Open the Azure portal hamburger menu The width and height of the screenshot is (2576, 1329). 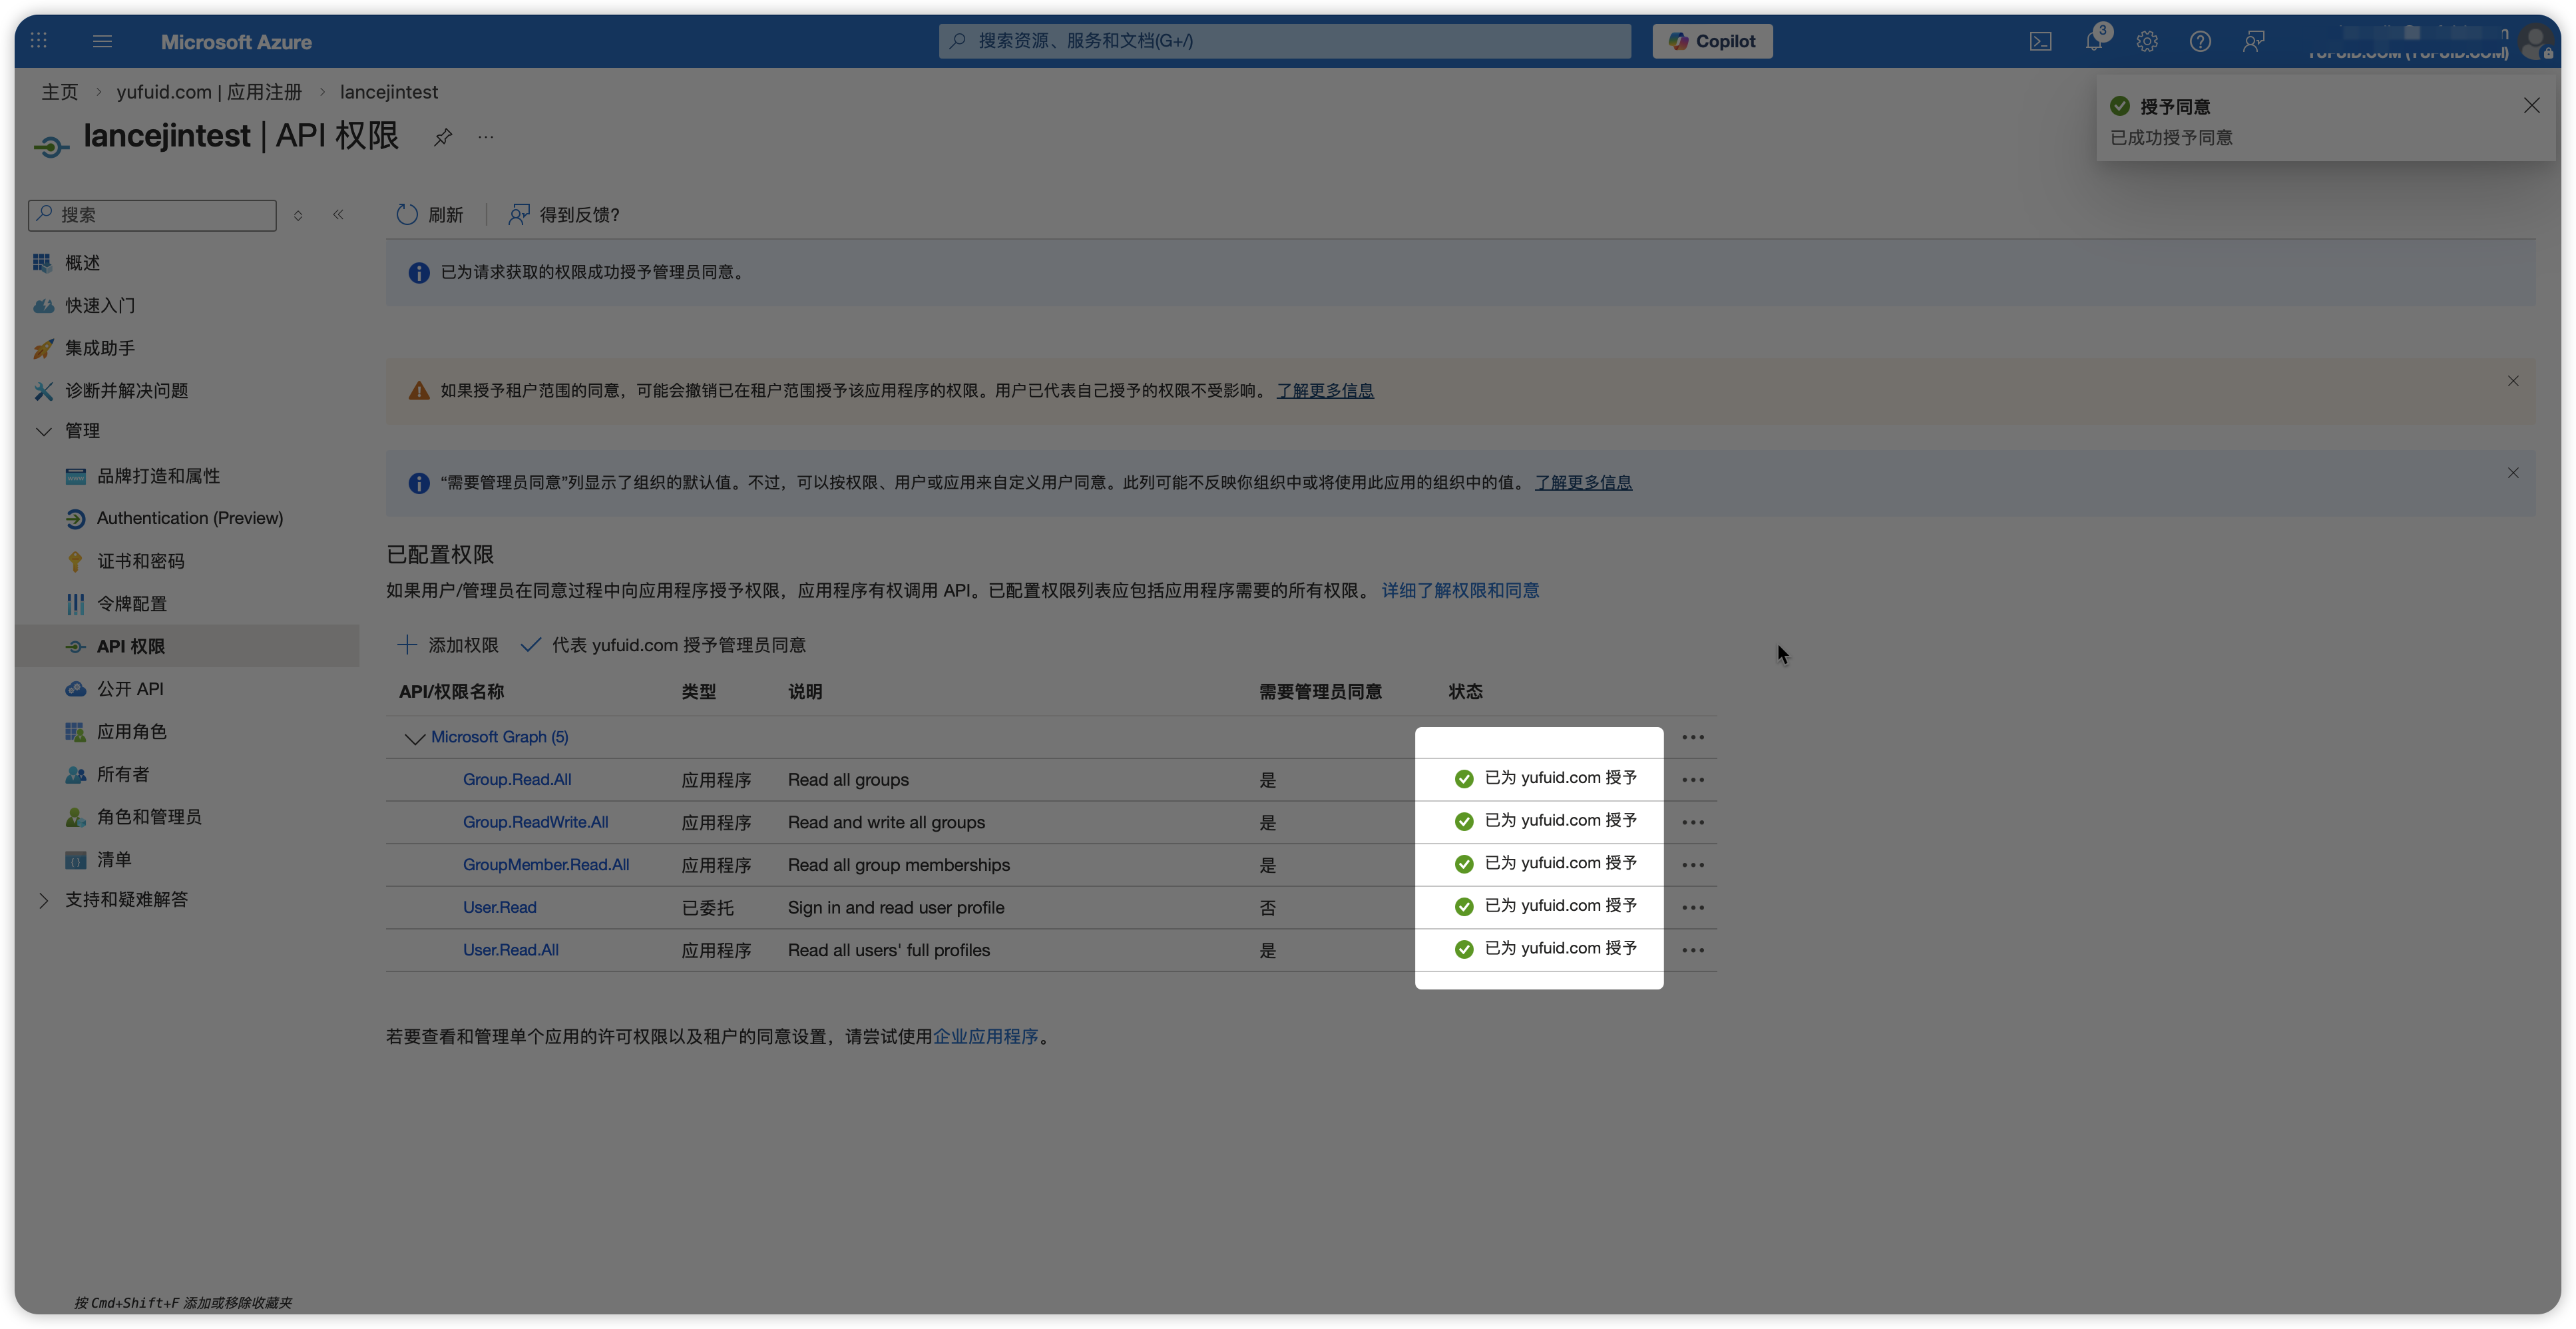click(x=102, y=41)
